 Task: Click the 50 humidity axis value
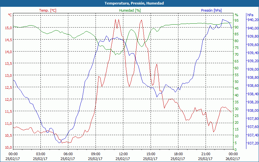[x=236, y=82]
